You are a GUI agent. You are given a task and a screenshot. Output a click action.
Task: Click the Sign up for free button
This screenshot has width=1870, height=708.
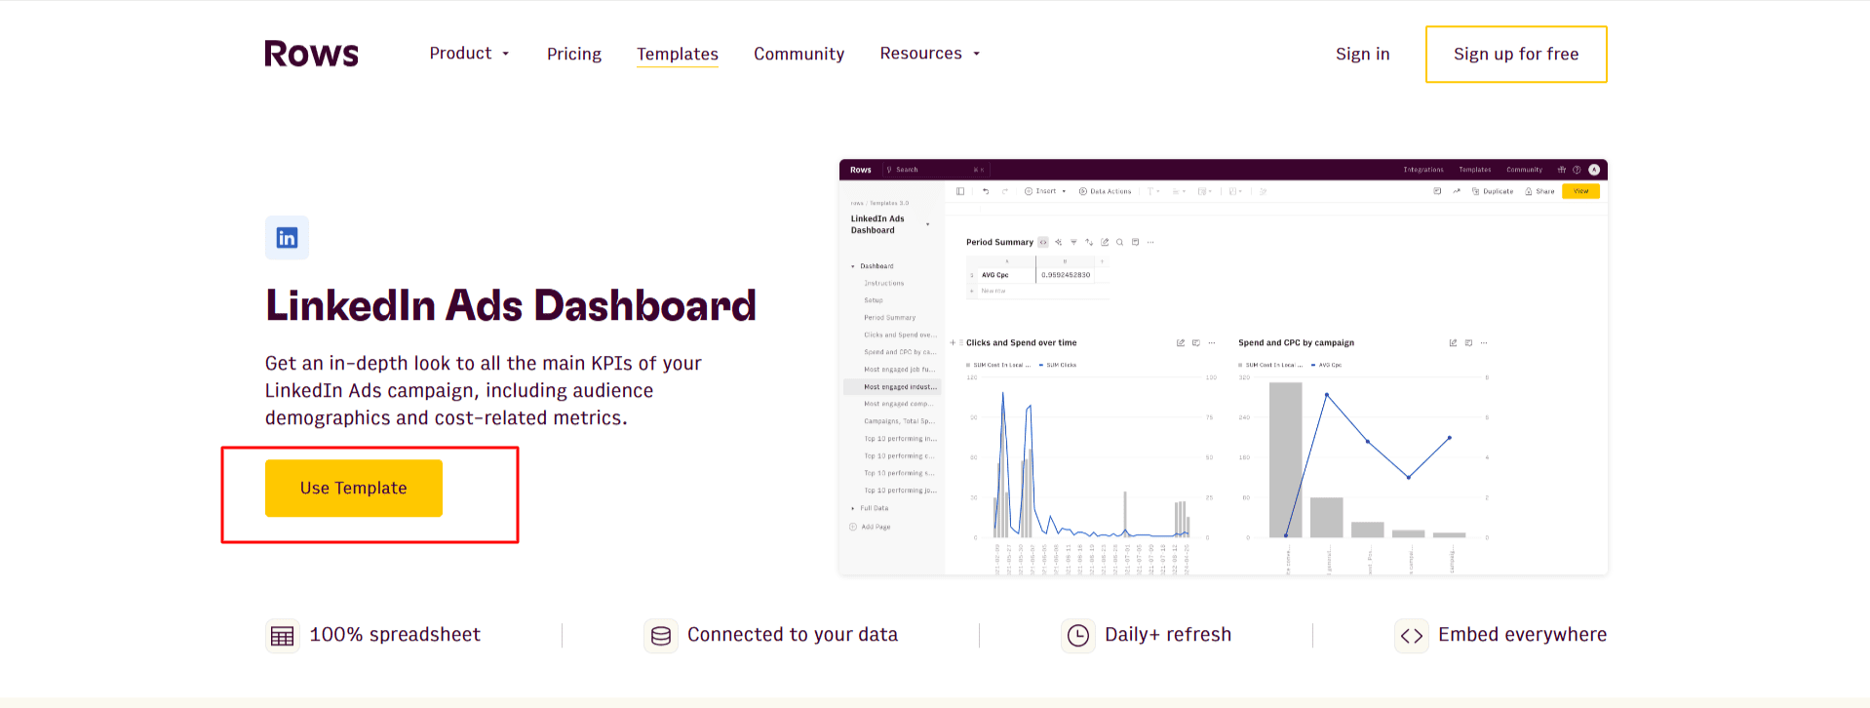click(1516, 55)
